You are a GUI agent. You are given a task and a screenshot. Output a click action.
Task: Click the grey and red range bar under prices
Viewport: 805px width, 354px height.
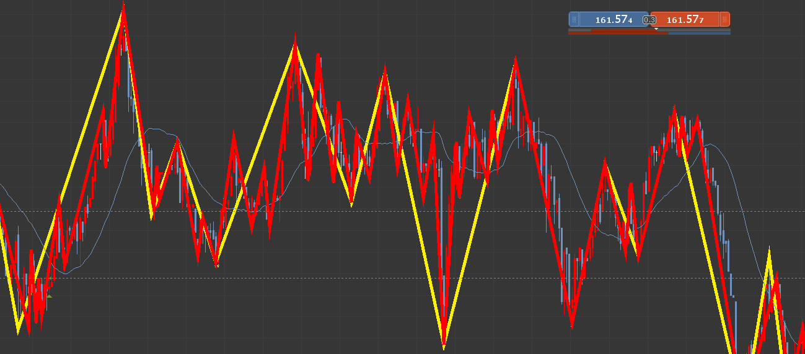tap(649, 30)
